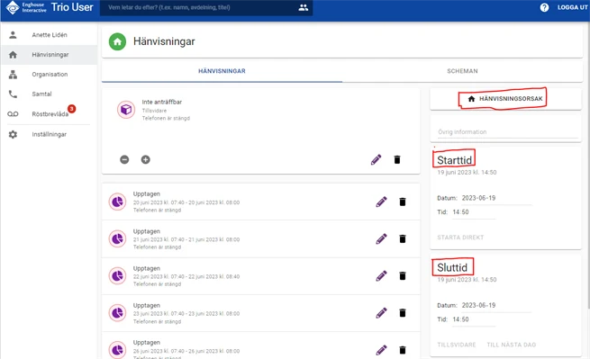The width and height of the screenshot is (590, 359).
Task: Edit the Upptagen 26 juni referral
Action: (381, 350)
